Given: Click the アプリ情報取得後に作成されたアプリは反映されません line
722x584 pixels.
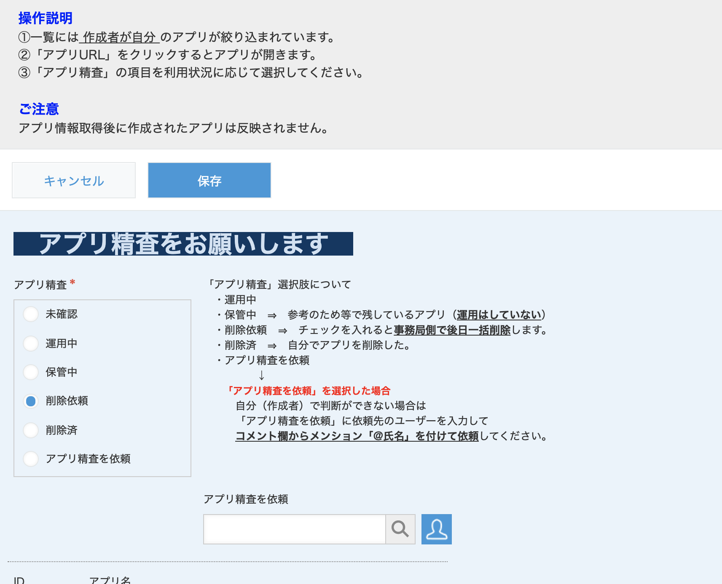Looking at the screenshot, I should [x=174, y=128].
